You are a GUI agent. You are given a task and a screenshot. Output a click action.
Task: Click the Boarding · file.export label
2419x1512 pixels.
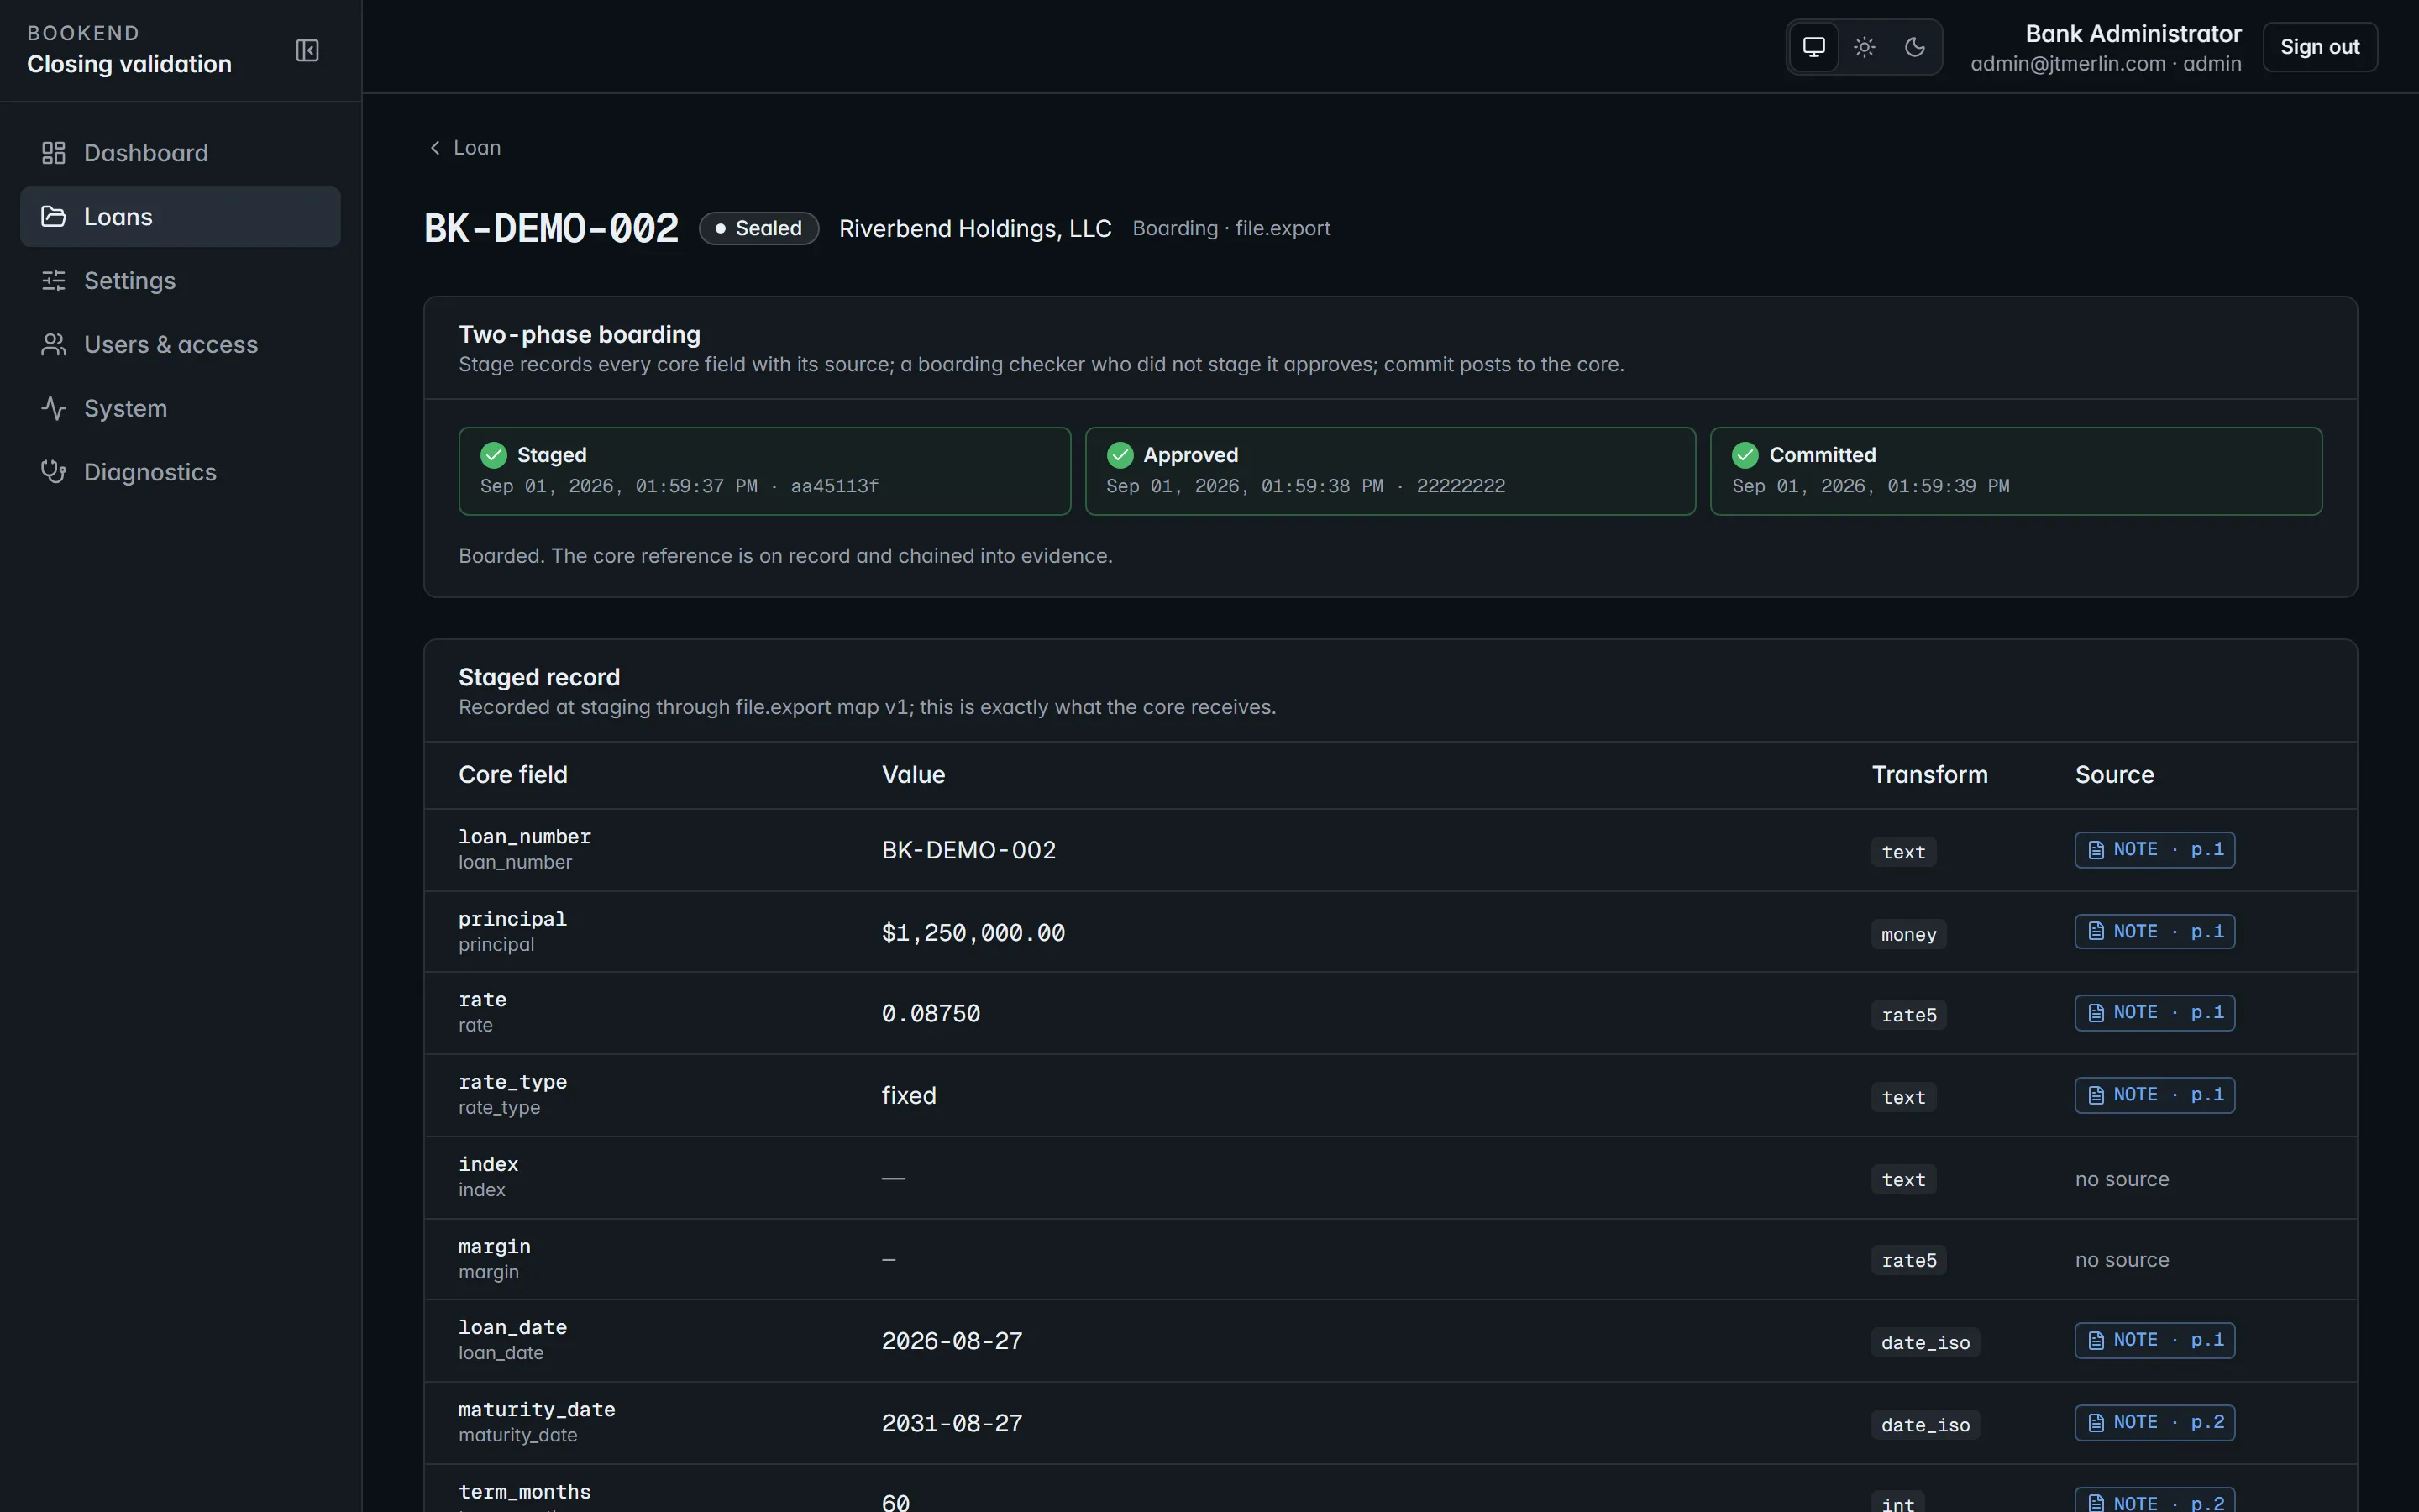[1230, 229]
